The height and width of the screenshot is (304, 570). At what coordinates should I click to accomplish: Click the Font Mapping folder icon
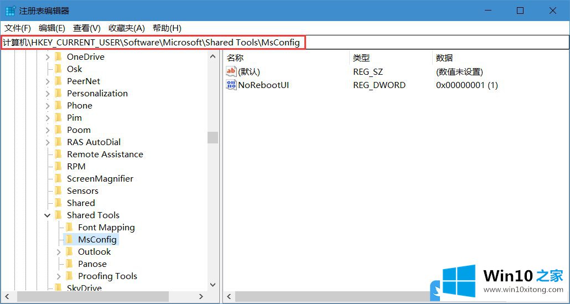click(x=69, y=227)
